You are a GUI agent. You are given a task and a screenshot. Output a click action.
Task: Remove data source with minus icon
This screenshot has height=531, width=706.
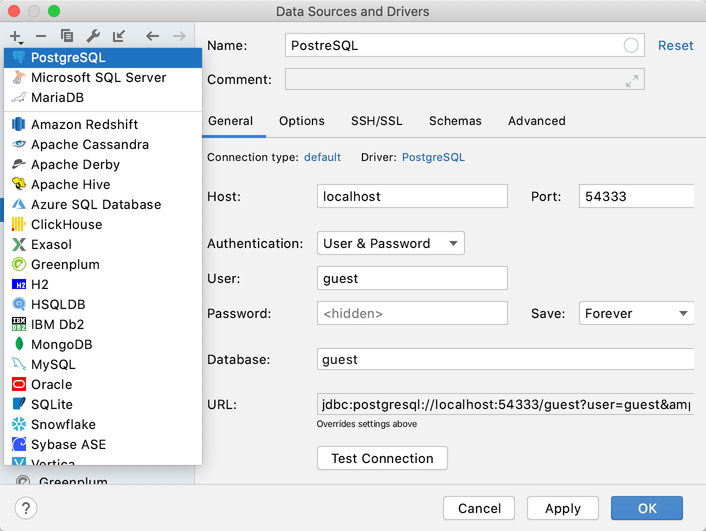coord(41,36)
